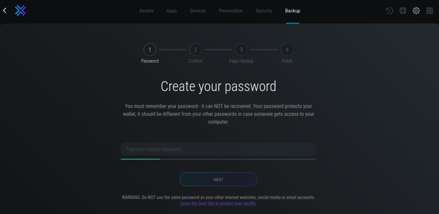439x214 pixels.
Task: Click the password strength progress bar
Action: [x=218, y=159]
